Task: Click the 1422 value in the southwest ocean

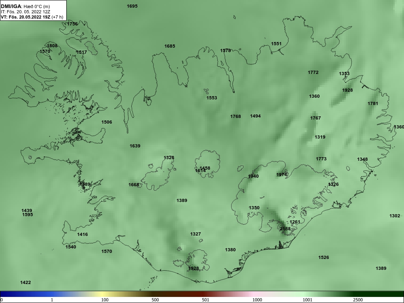Action: click(x=25, y=283)
